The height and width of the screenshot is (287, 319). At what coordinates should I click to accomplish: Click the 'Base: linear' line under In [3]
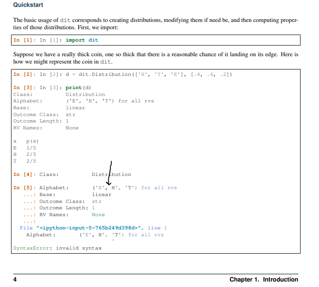(49, 107)
